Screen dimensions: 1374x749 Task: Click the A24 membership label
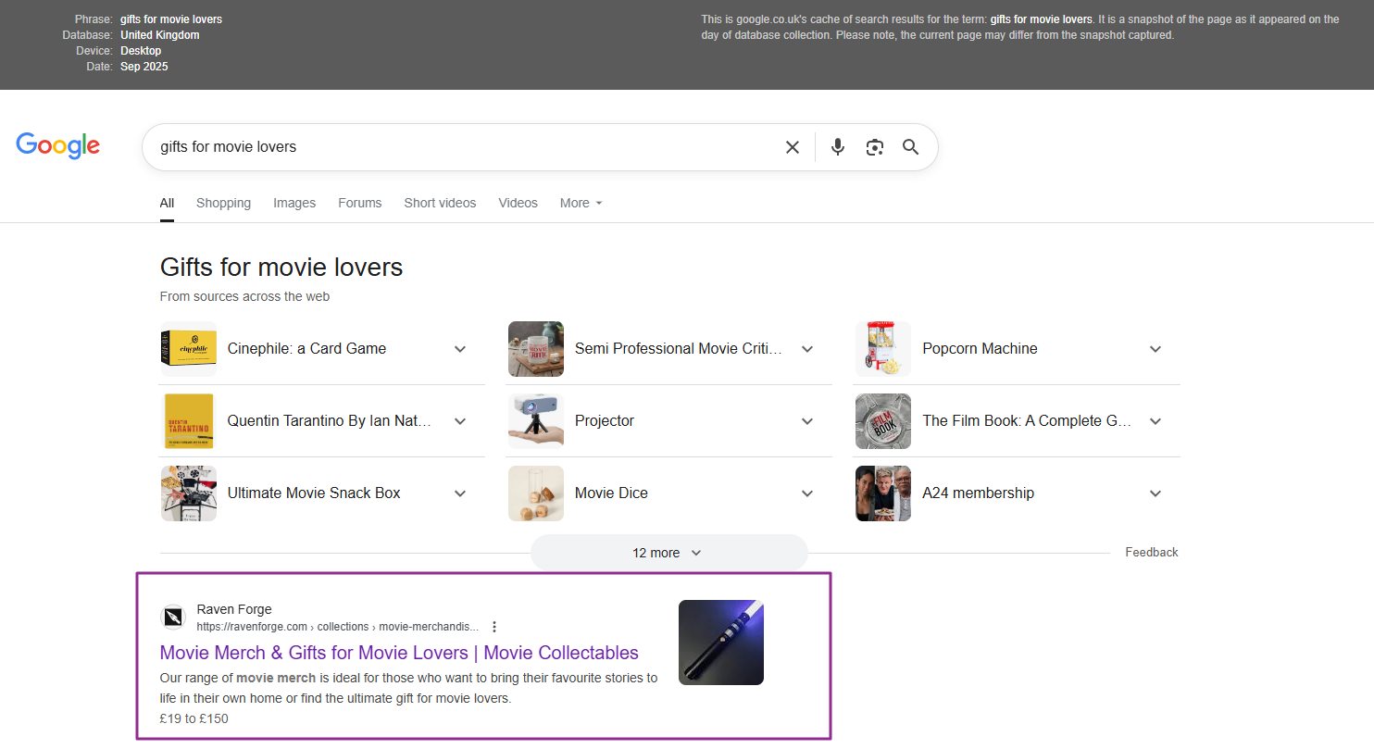978,493
